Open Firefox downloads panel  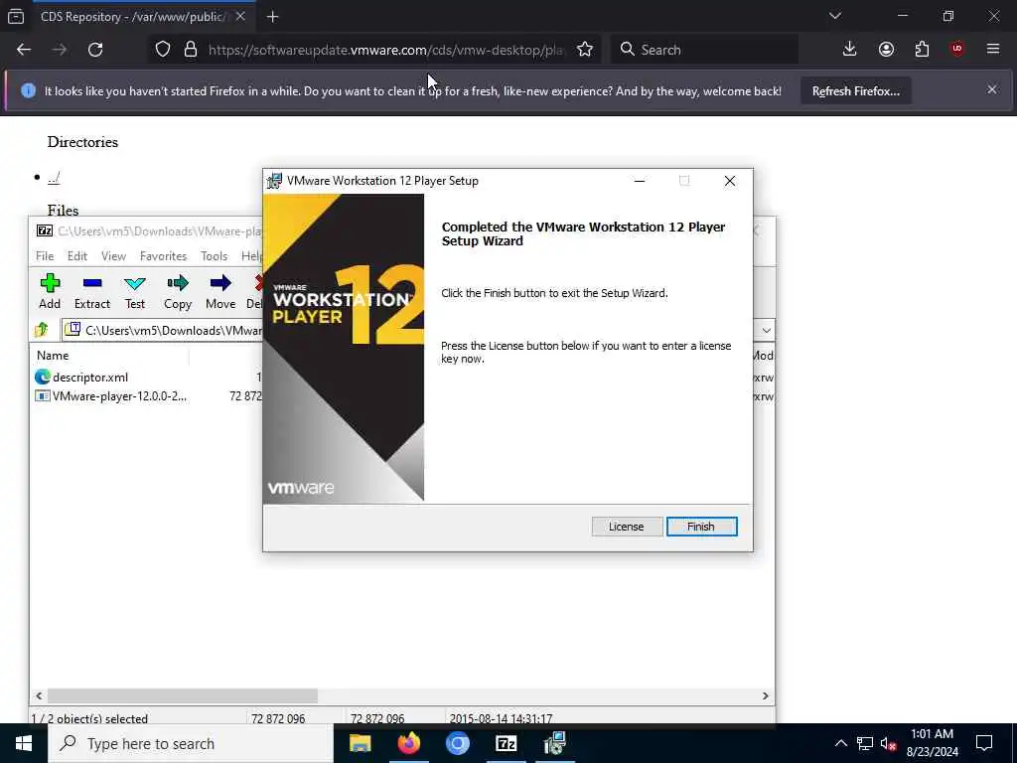coord(850,50)
